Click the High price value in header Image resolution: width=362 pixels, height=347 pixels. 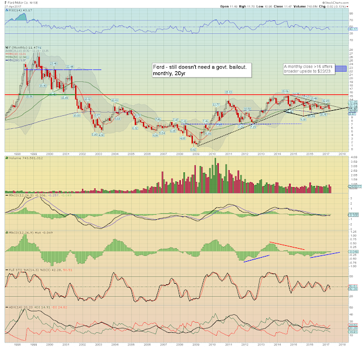click(x=251, y=6)
